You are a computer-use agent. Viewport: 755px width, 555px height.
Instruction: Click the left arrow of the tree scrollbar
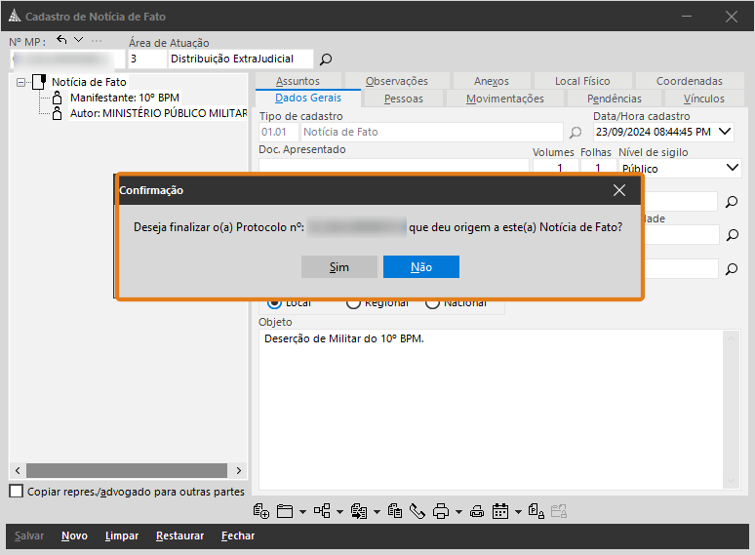(18, 470)
